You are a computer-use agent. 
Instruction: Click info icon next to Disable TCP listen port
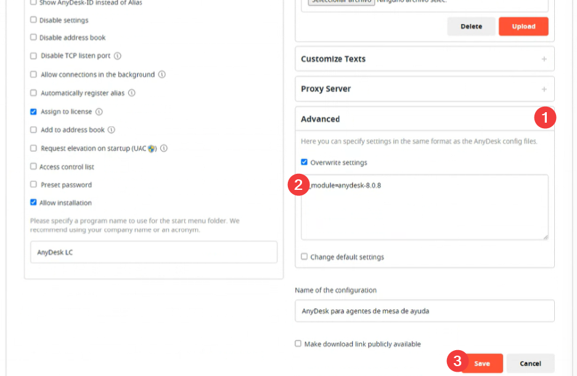coord(117,56)
